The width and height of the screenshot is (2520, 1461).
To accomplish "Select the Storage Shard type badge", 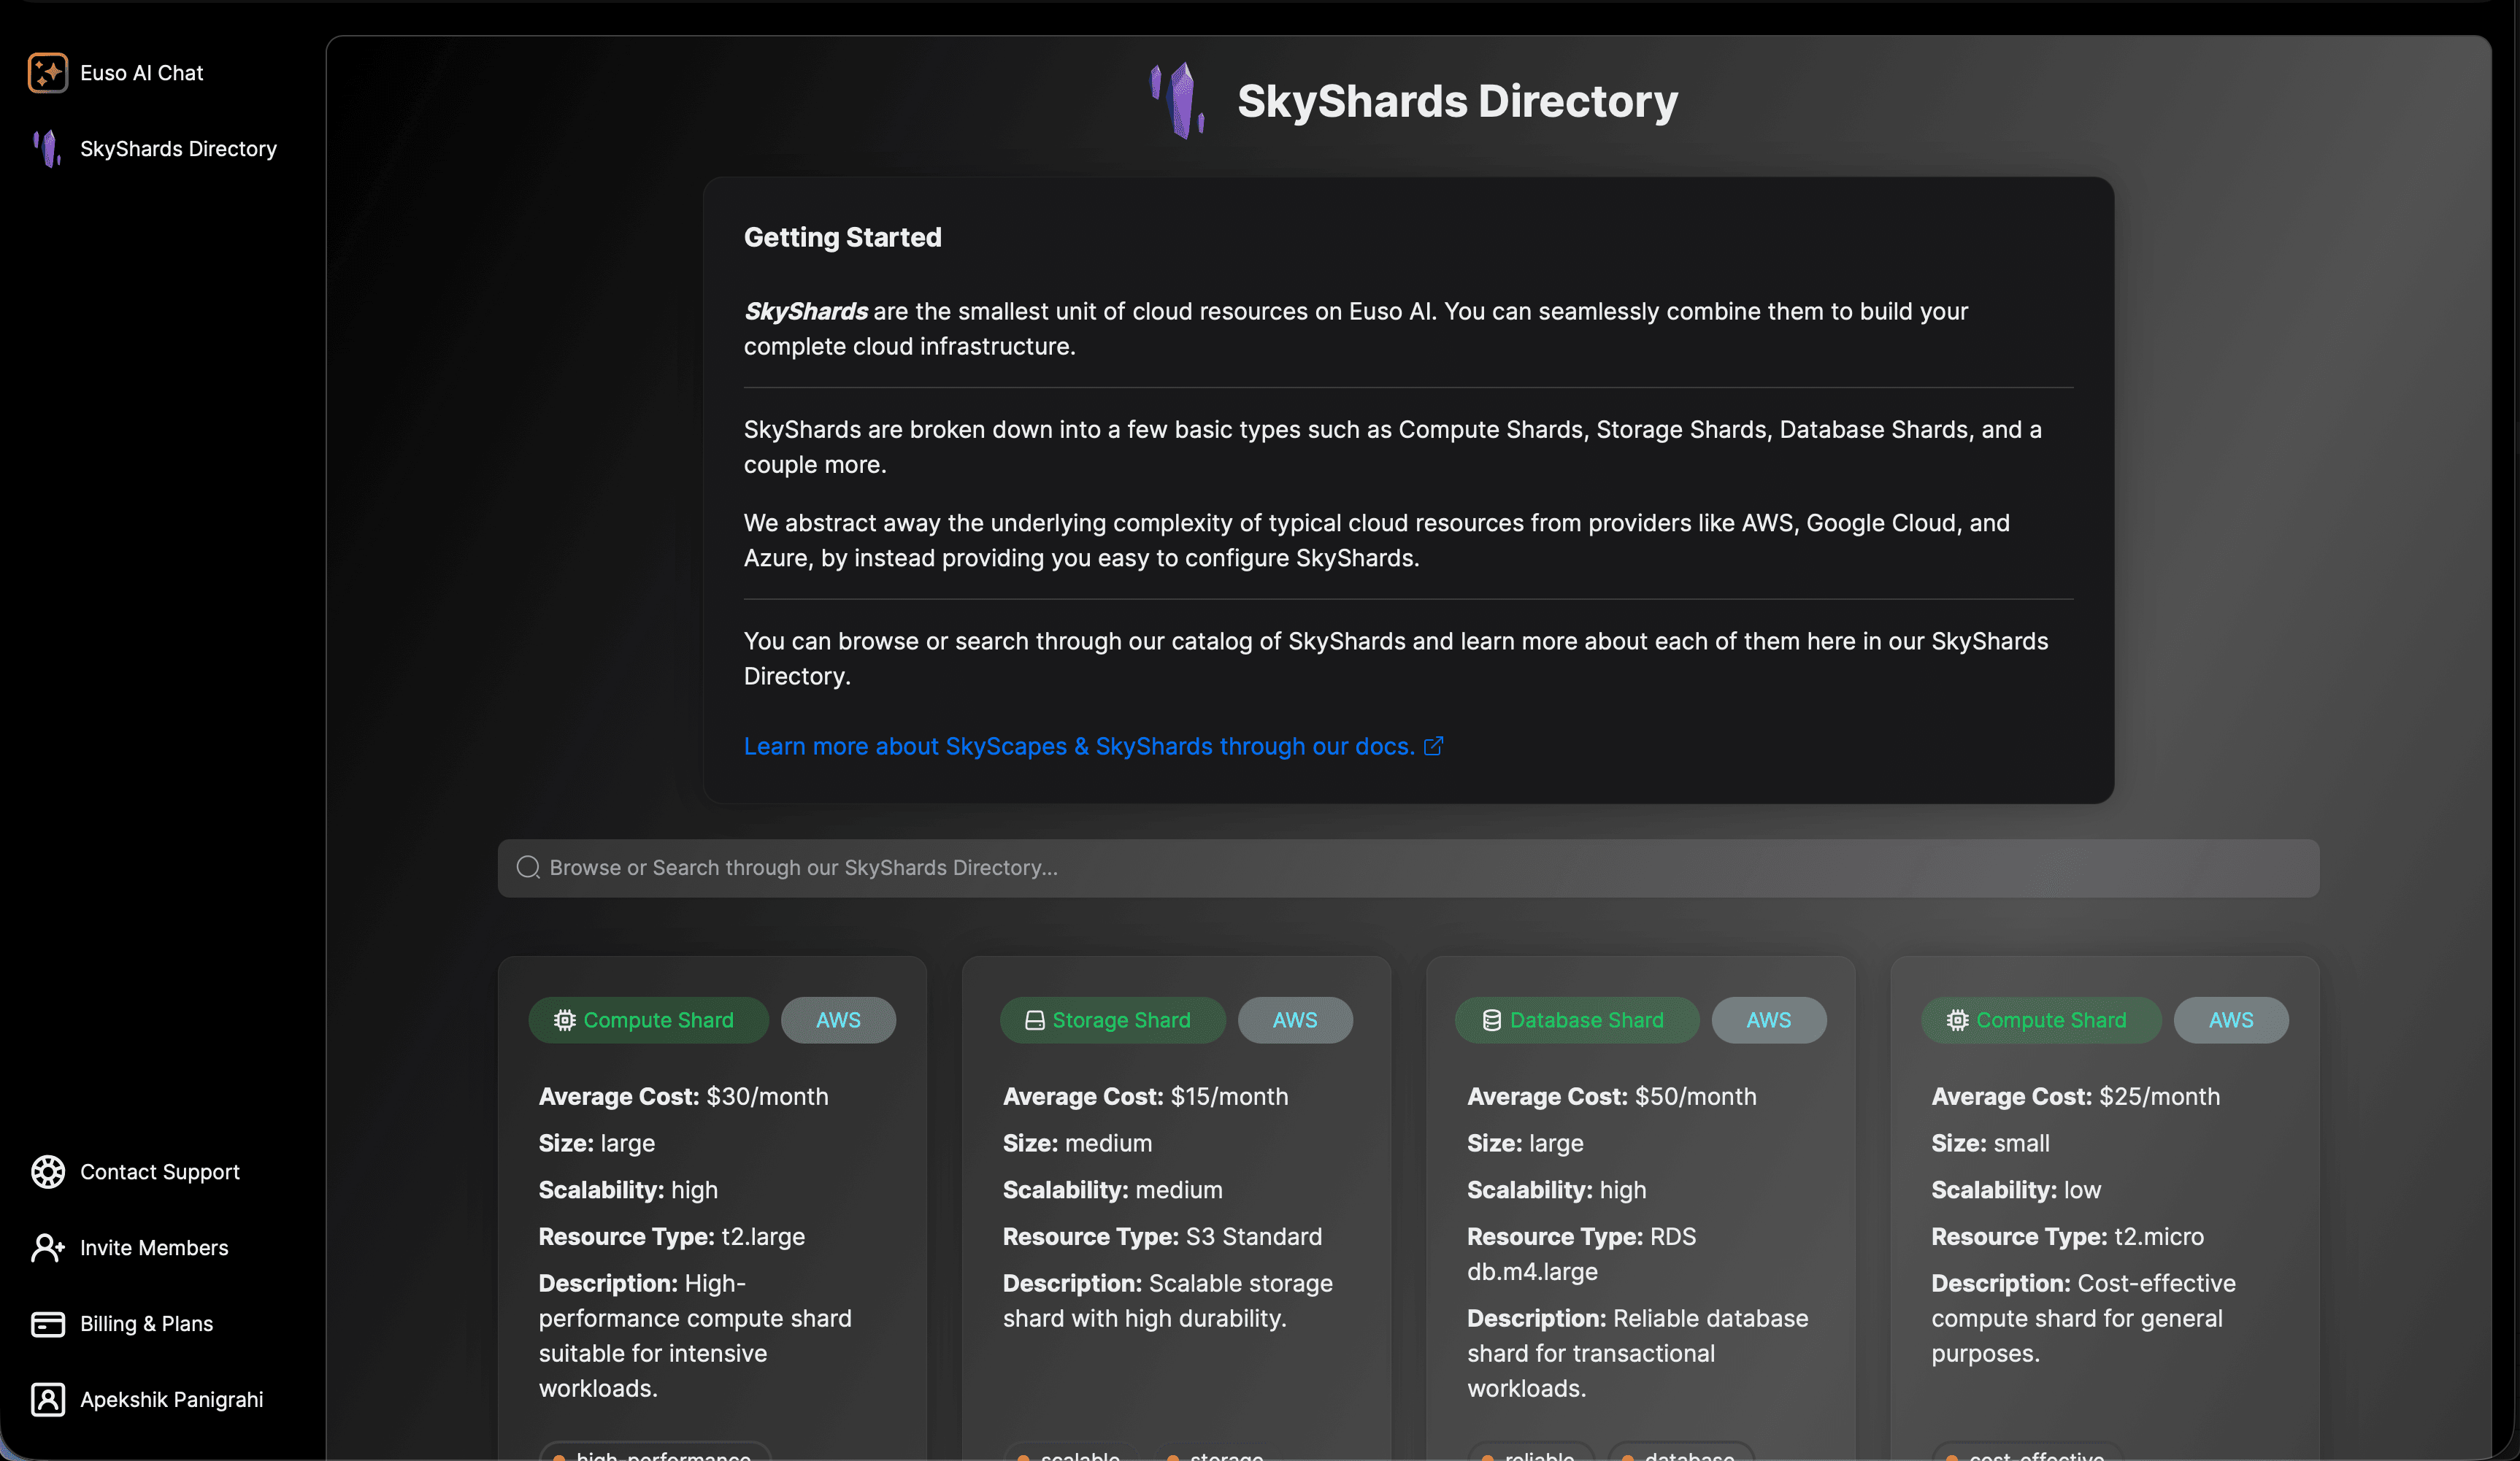I will pos(1112,1020).
